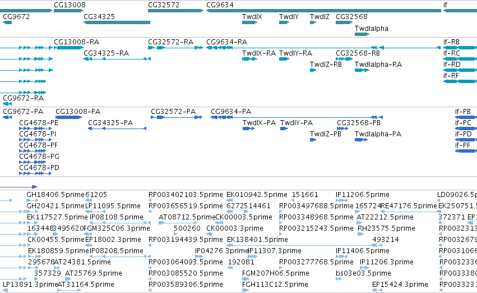This screenshot has width=477, height=293.
Task: Select the CG4678-PI protein label
Action: coord(38,134)
